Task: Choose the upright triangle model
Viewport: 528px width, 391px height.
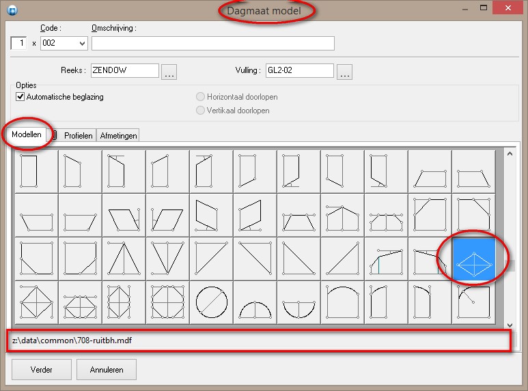Action: point(124,259)
